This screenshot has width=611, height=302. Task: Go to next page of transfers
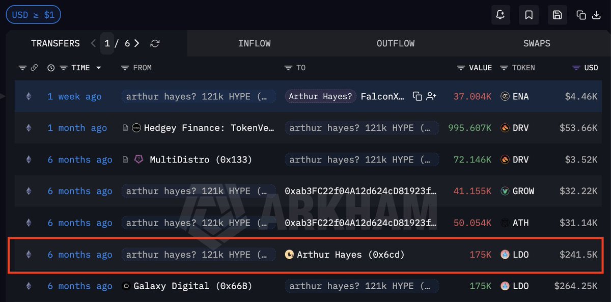tap(137, 44)
